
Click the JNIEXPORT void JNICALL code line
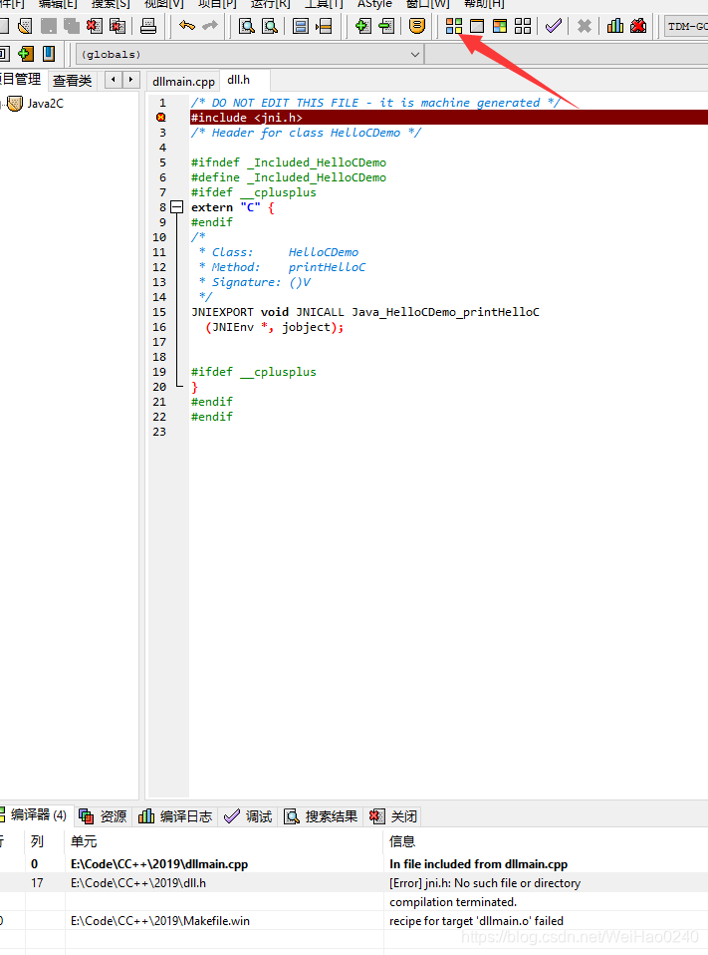364,312
